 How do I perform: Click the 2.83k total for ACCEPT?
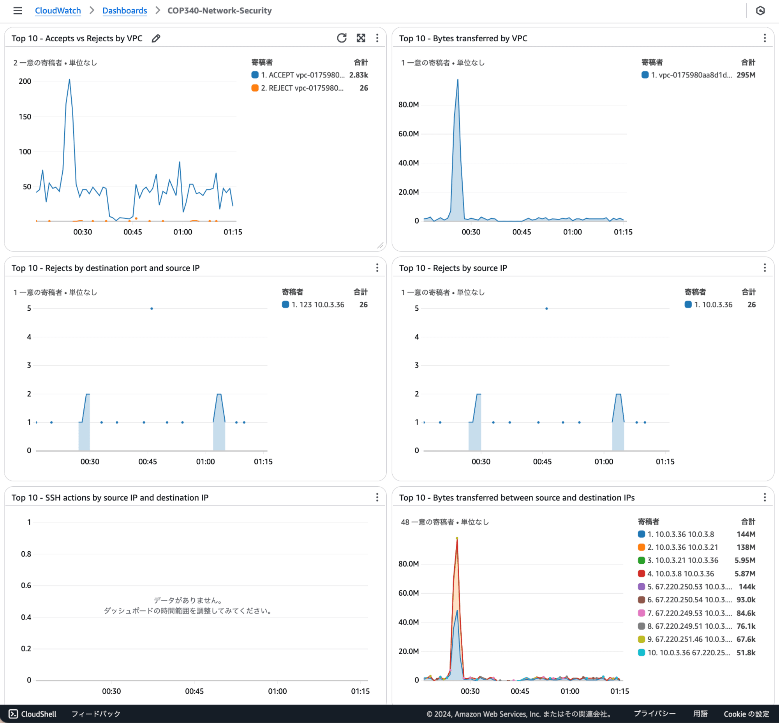[359, 75]
